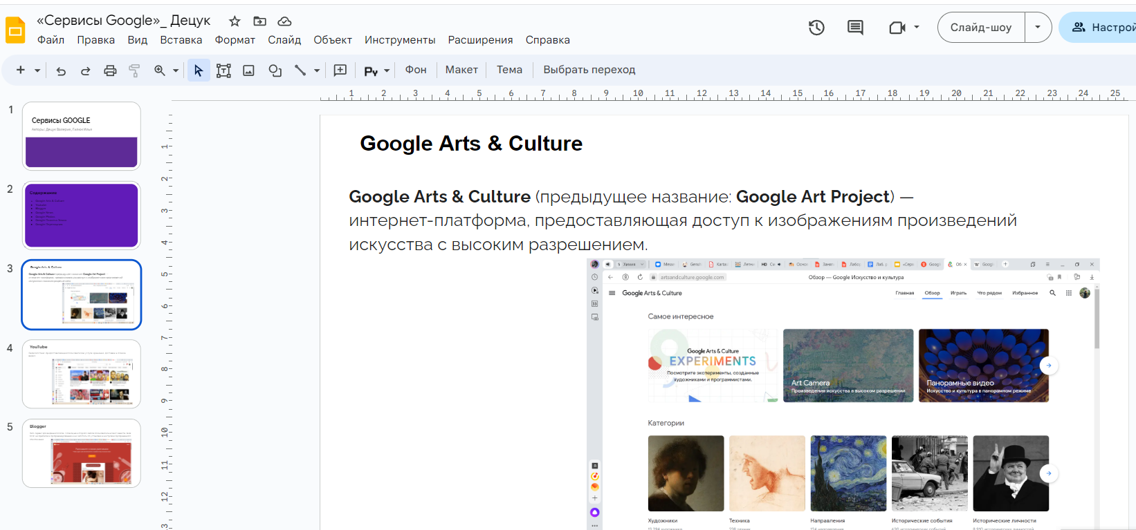1136x530 pixels.
Task: Add a comment from the toolbar
Action: click(x=340, y=70)
